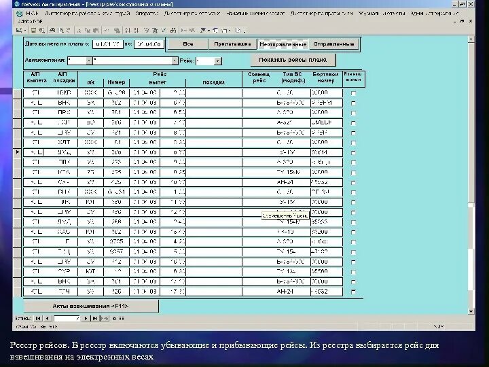
Task: Click the Delete Record toolbar icon
Action: pos(192,31)
